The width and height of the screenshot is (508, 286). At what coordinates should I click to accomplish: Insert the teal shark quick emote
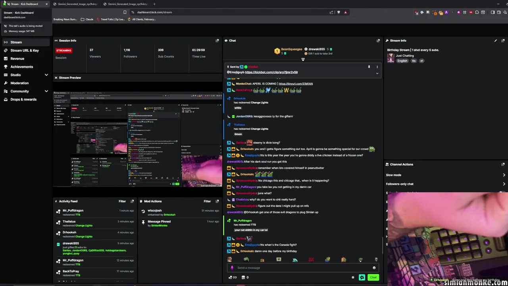[x=295, y=260]
